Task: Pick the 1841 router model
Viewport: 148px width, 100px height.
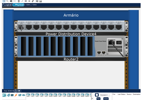Action: pyautogui.click(x=78, y=95)
